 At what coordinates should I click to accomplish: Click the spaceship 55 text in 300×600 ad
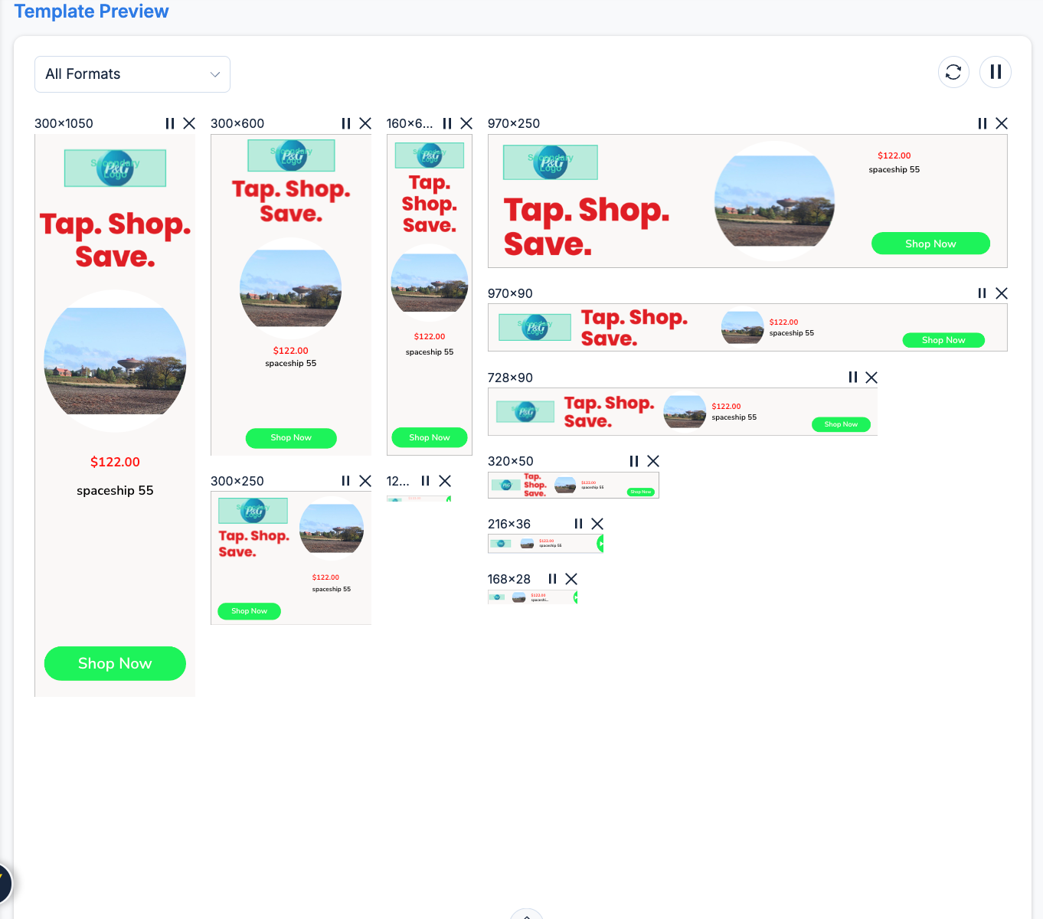[x=291, y=364]
